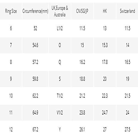Viewport: 138px width, 138px height.
Task: Select the CN/SG/JP column header
Action: [x=82, y=11]
